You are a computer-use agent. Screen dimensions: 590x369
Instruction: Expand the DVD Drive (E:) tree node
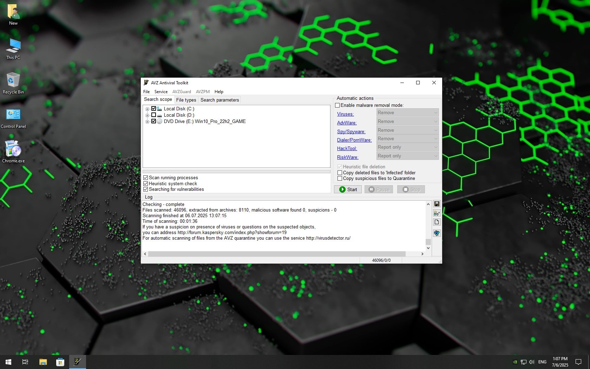[x=147, y=122]
